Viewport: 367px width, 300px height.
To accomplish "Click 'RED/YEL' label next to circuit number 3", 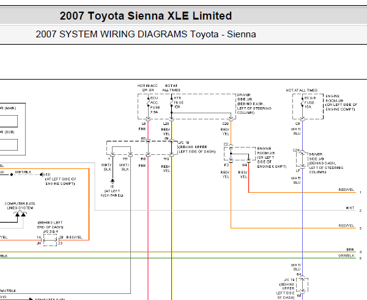I will [346, 226].
